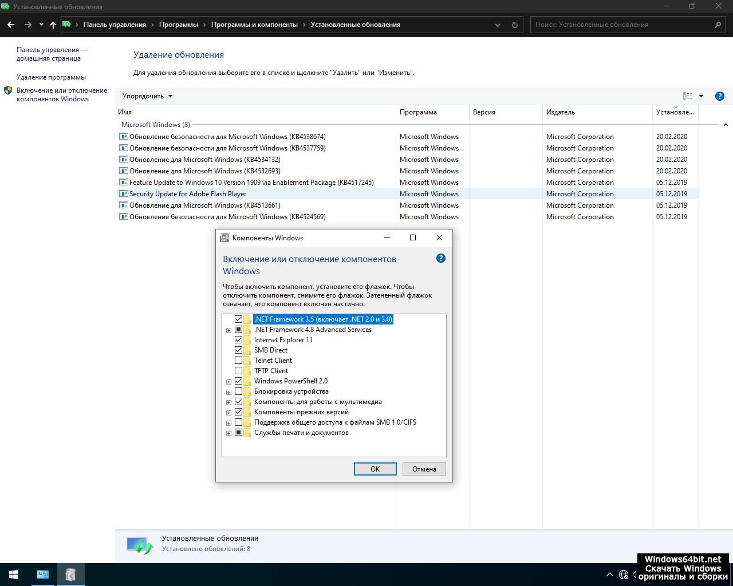Click the Back navigation arrow
The image size is (733, 586).
pyautogui.click(x=11, y=25)
